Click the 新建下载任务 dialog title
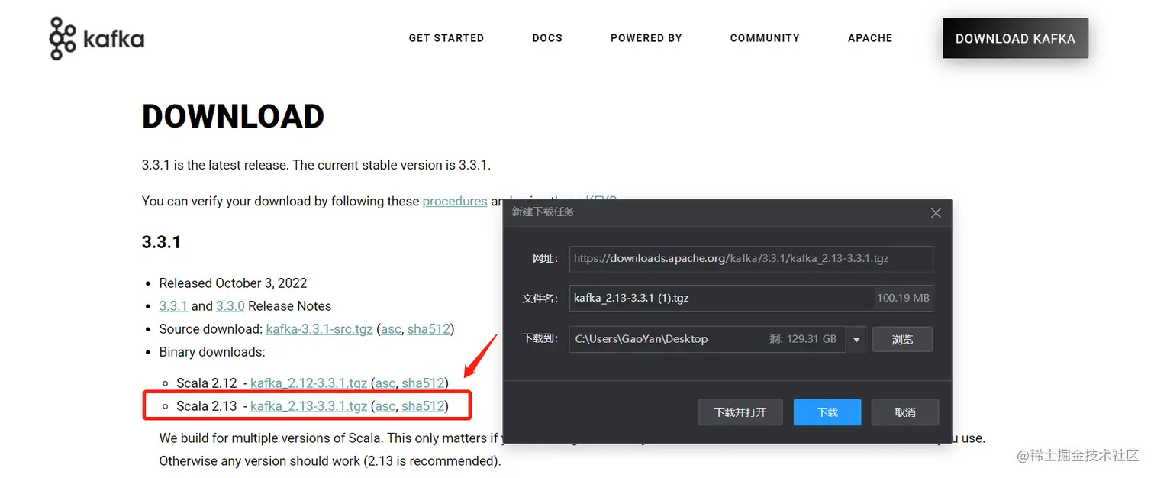1154x478 pixels. (543, 212)
